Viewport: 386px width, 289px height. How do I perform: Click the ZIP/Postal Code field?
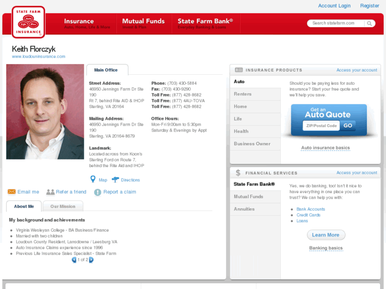tap(321, 126)
